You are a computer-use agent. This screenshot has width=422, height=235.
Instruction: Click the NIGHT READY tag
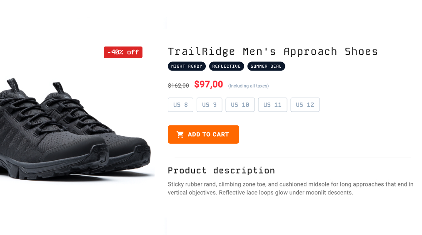coord(187,66)
